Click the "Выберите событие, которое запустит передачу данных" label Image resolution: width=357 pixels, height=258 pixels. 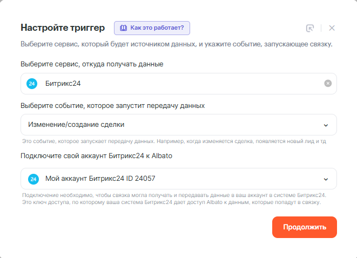tap(112, 105)
